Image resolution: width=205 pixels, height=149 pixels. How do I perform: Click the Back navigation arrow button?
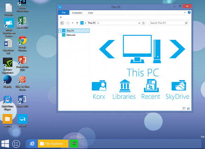62,23
